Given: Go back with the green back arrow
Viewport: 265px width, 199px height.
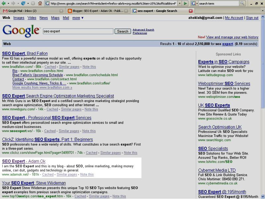Looking at the screenshot, I should pyautogui.click(x=3, y=3).
